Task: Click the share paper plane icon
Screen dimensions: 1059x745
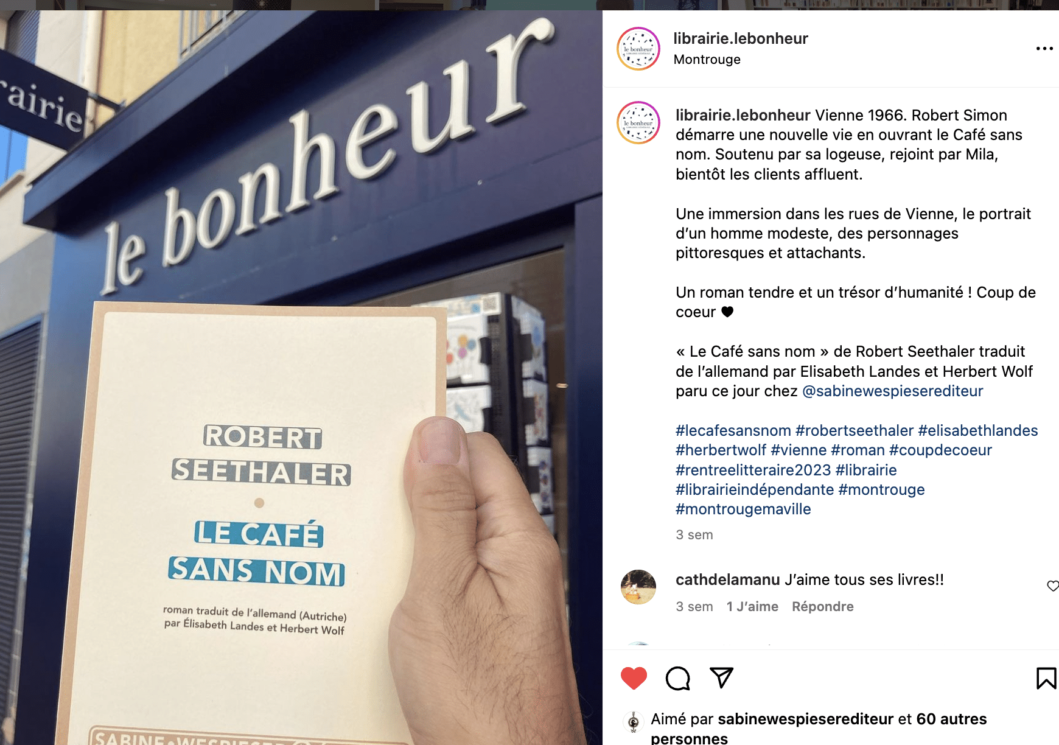Action: 722,677
